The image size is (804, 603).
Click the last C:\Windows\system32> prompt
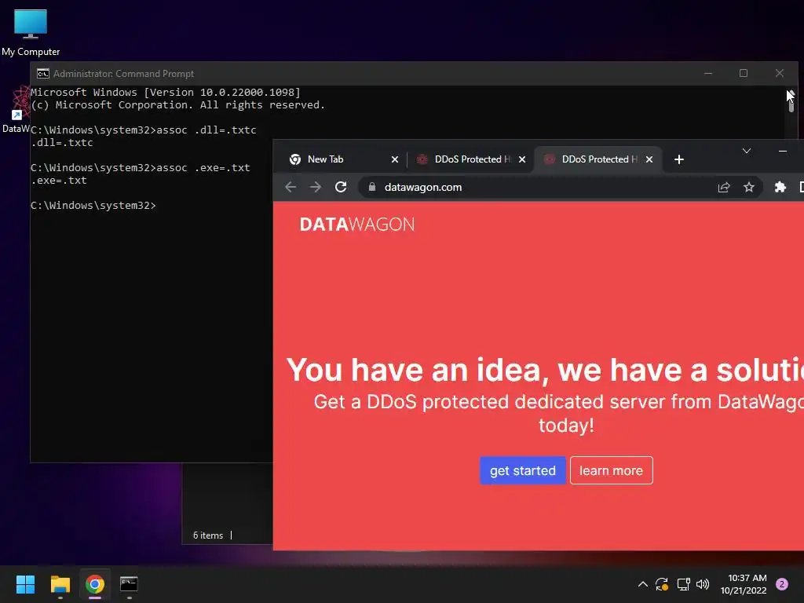coord(93,205)
